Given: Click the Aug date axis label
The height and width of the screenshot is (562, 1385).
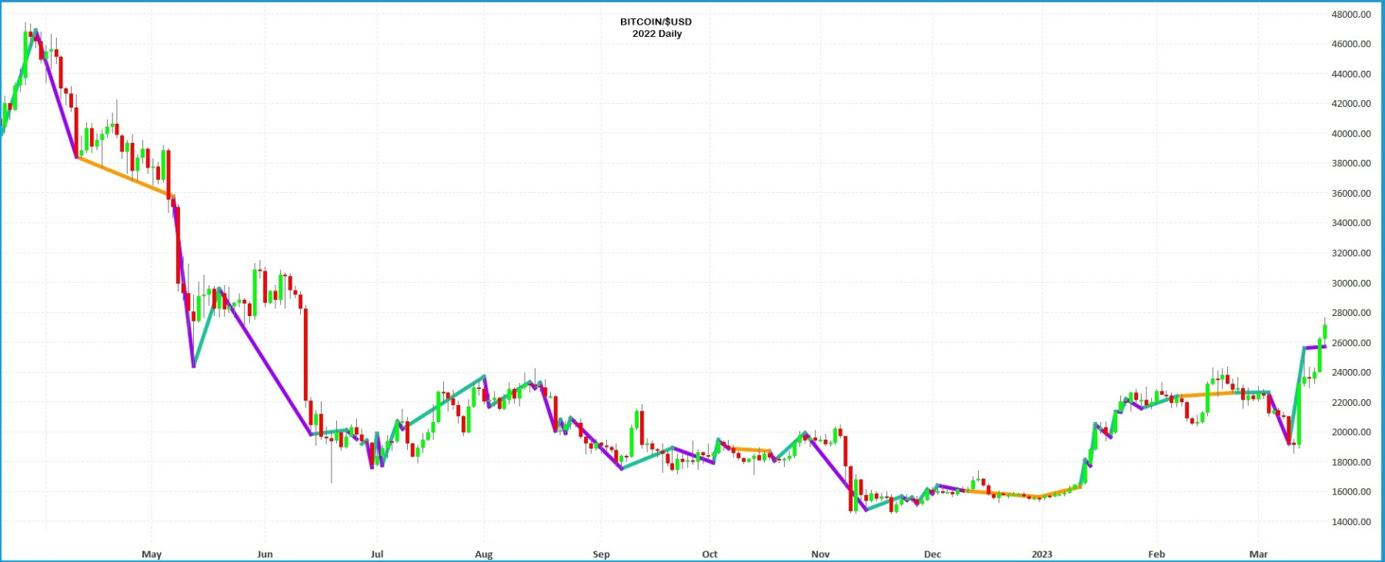Looking at the screenshot, I should 483,554.
